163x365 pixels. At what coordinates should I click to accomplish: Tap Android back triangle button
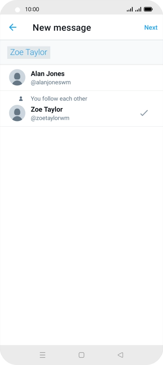pos(120,355)
